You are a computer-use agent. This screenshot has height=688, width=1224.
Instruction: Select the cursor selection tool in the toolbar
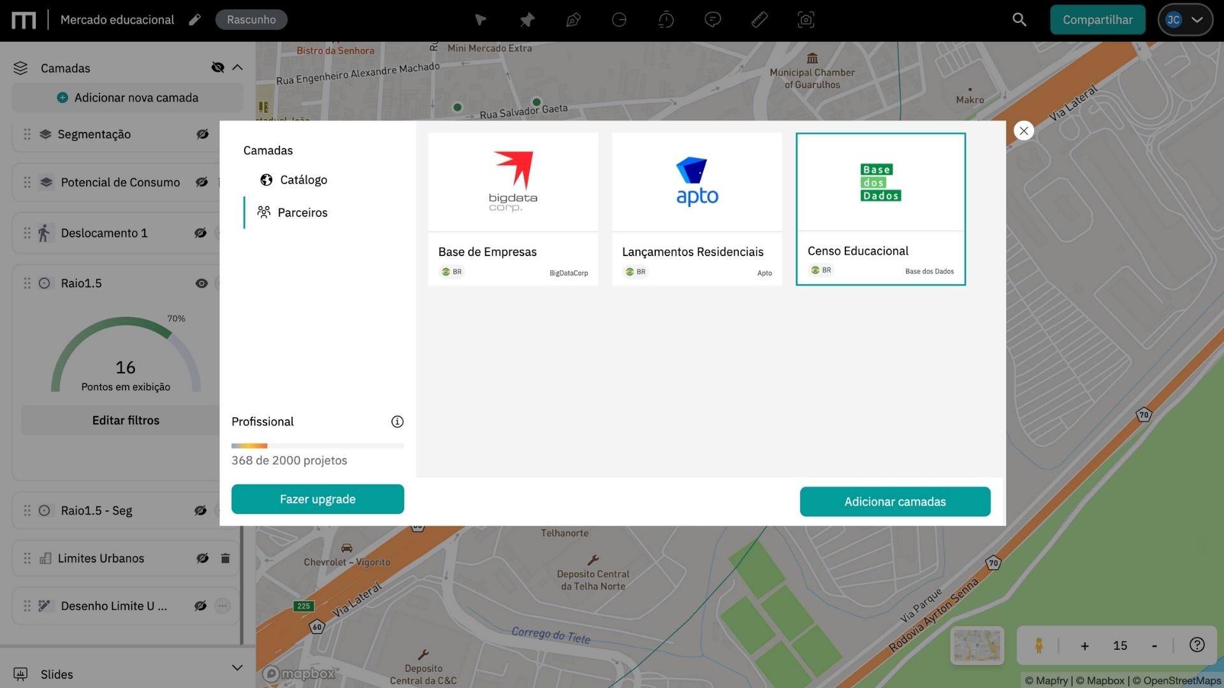click(479, 20)
